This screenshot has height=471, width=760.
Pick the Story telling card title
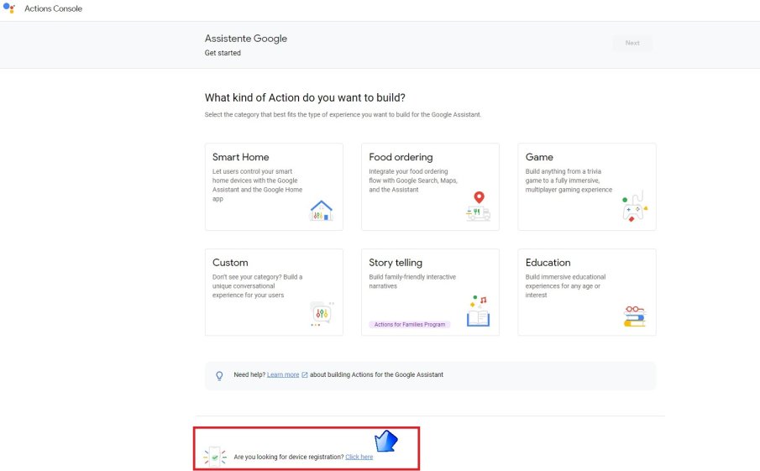tap(396, 263)
